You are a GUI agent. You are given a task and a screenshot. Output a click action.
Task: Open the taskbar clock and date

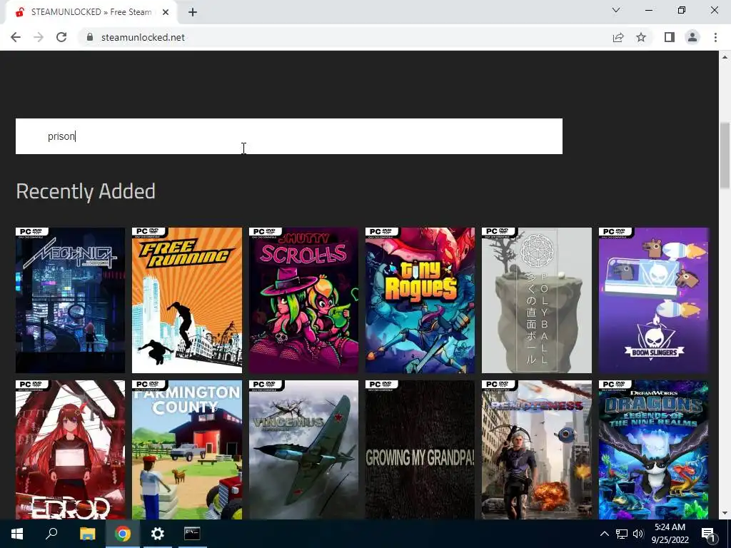pyautogui.click(x=670, y=534)
